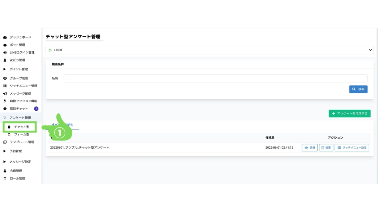Click the auto action lightning bolt icon
378x212 pixels.
click(5, 101)
